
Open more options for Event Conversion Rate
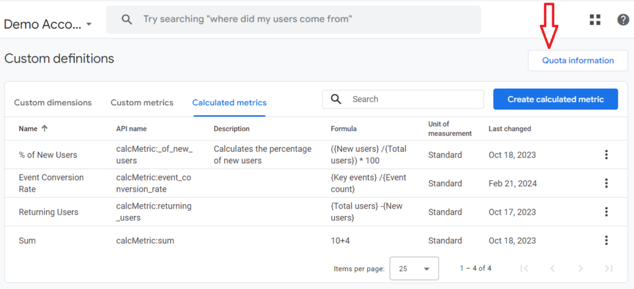[x=606, y=183]
